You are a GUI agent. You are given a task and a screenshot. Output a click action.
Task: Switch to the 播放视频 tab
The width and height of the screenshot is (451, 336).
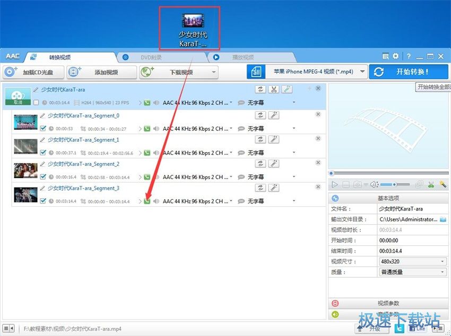coord(253,57)
